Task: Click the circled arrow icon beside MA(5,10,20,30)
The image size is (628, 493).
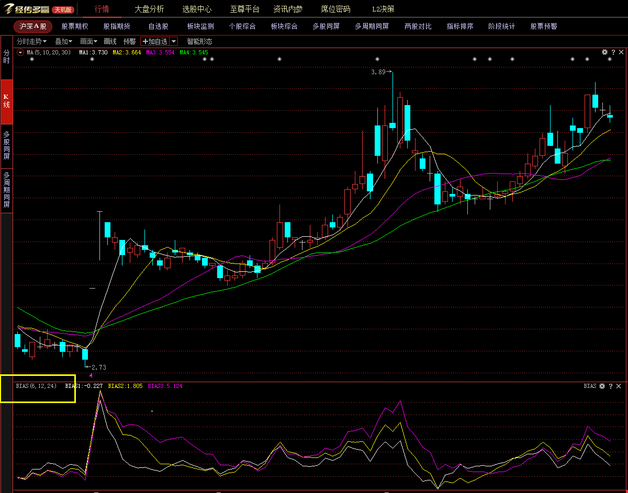Action: [x=20, y=52]
